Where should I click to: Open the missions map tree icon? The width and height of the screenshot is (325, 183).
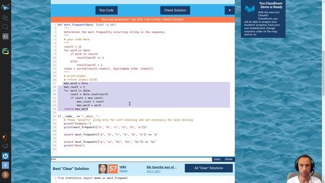point(5,18)
